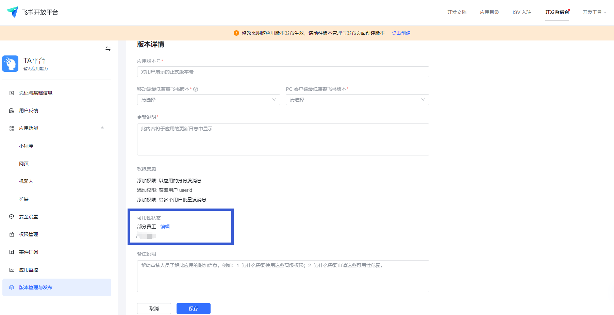
Task: Click the 应用监控 chart icon
Action: coord(12,270)
